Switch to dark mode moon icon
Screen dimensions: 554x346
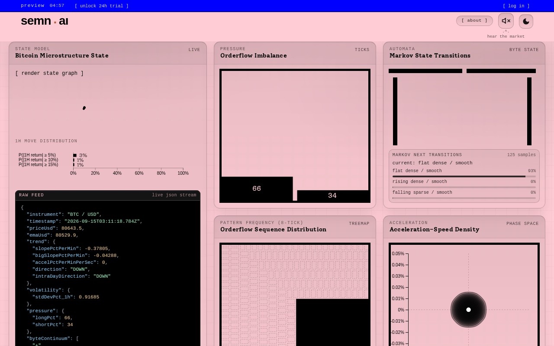click(526, 21)
